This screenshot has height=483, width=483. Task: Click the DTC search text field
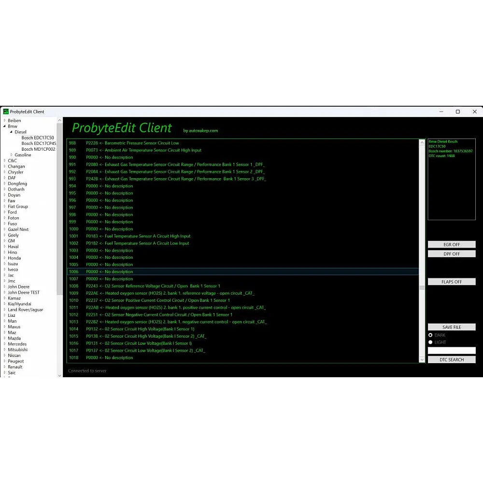pos(452,351)
